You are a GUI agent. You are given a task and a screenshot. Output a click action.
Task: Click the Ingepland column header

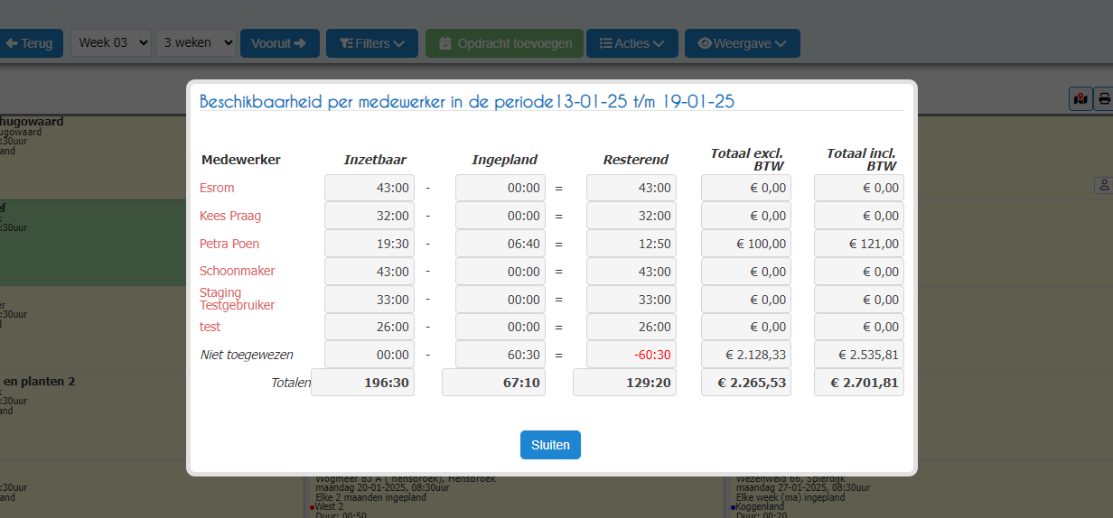[x=505, y=160]
